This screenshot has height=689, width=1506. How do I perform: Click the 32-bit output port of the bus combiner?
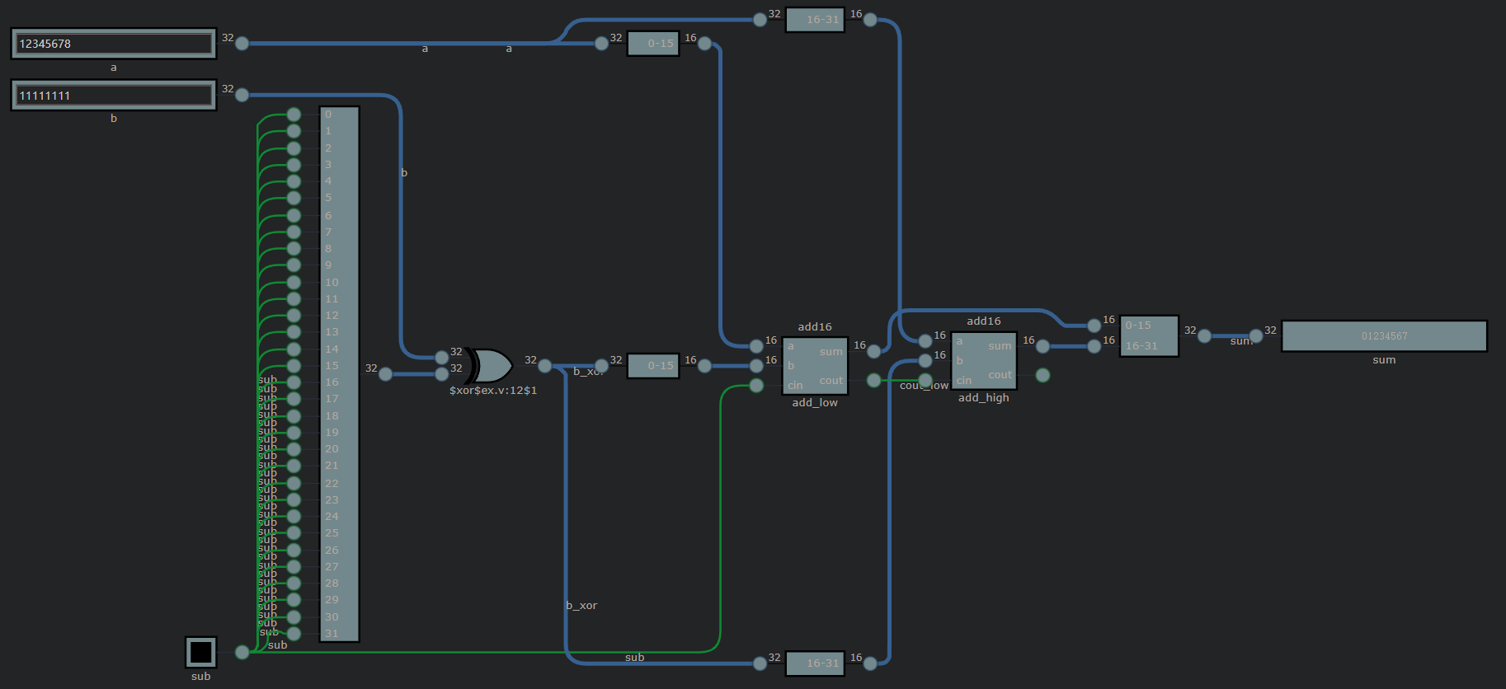pos(1204,336)
